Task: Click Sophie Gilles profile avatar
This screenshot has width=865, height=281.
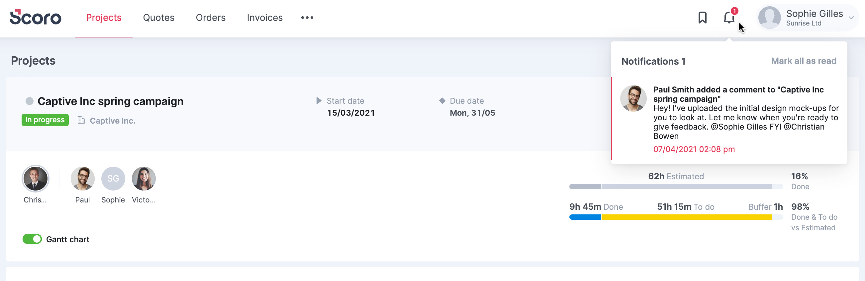Action: click(769, 18)
